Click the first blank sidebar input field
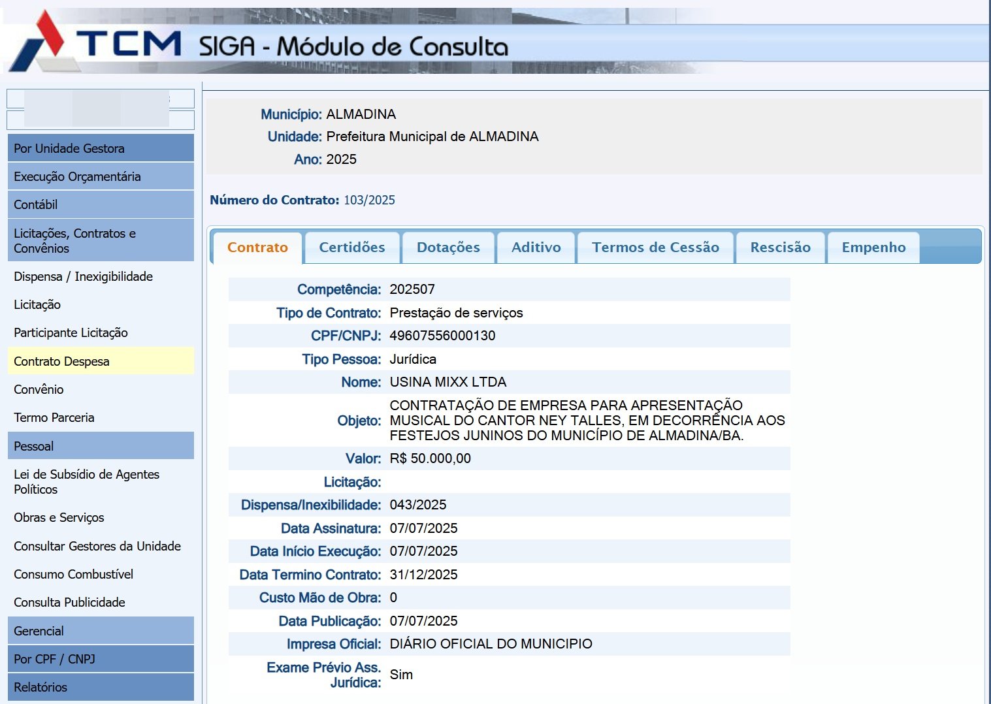 (101, 99)
